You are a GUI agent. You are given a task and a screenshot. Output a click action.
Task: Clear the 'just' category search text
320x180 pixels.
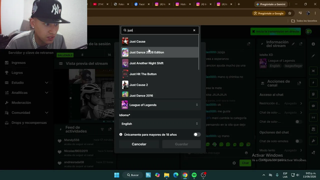click(194, 30)
